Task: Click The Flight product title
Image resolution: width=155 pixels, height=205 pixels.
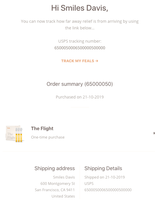Action: 42,128
